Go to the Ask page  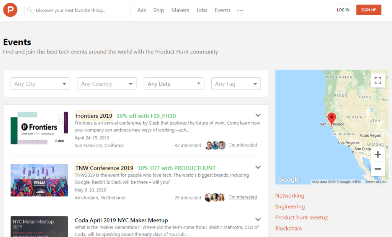(x=142, y=10)
